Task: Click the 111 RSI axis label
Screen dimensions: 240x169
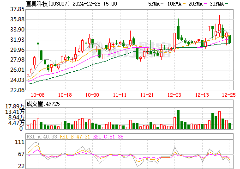Action: [20, 142]
